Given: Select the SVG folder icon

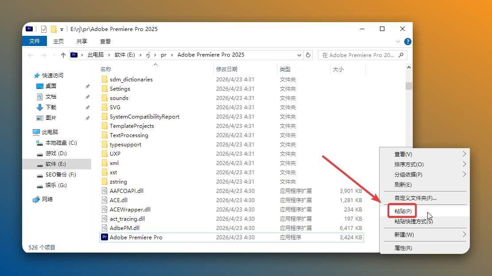Looking at the screenshot, I should (105, 107).
